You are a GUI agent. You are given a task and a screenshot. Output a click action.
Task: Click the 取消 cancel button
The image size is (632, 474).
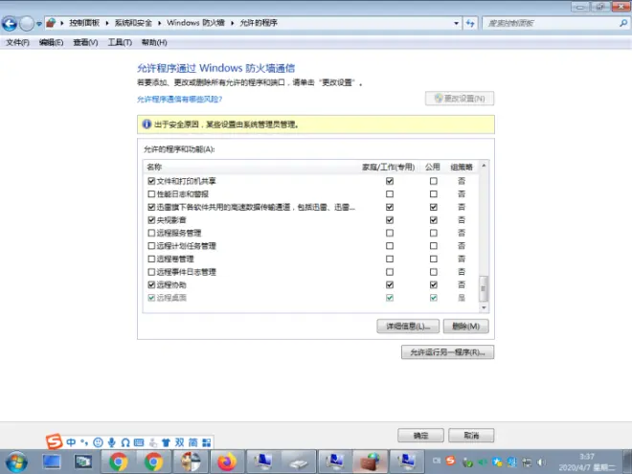[x=471, y=436]
